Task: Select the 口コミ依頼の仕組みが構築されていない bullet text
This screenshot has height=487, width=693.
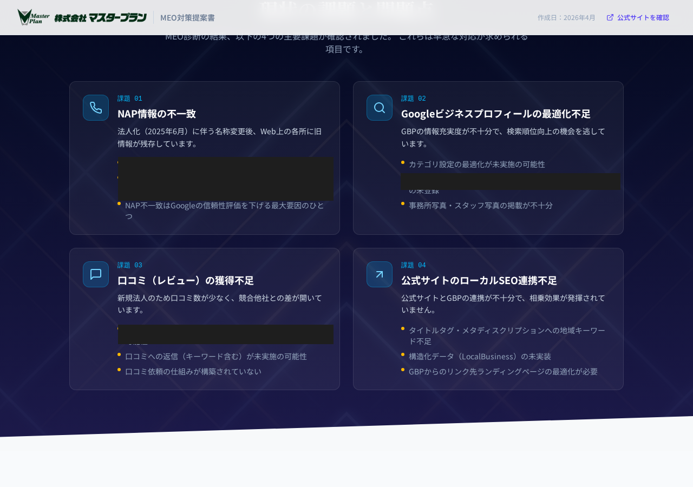Action: (x=193, y=371)
